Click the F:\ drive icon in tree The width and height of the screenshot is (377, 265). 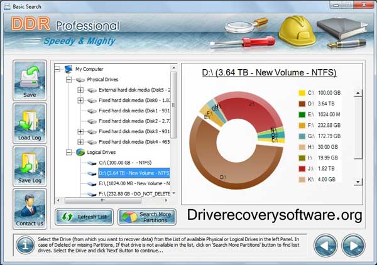(x=92, y=194)
